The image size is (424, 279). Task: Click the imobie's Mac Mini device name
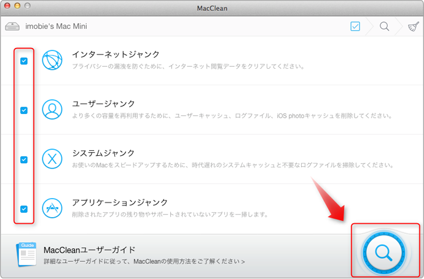click(x=57, y=26)
